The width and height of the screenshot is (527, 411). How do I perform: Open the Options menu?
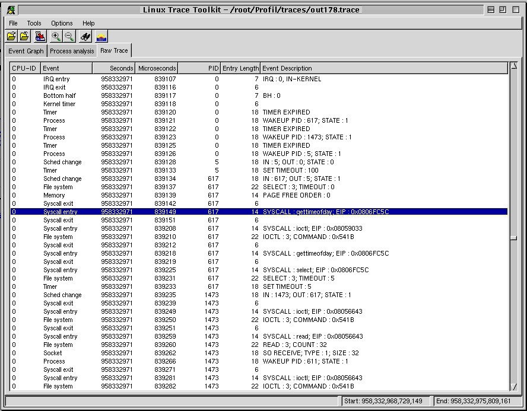(x=62, y=23)
